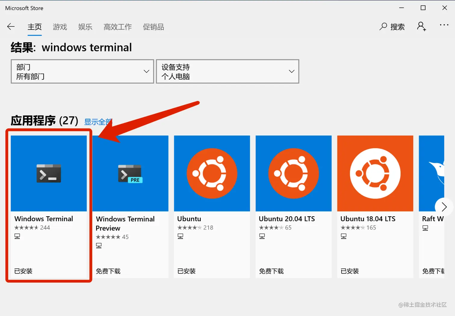This screenshot has width=455, height=316.
Task: Click the 218 star rating of Ubuntu
Action: (x=195, y=228)
